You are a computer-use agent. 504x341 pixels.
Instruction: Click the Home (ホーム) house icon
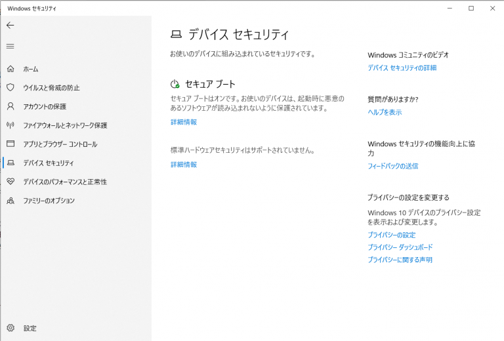tap(10, 69)
